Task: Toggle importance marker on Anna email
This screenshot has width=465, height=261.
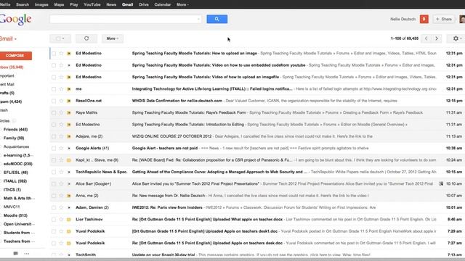Action: coord(69,196)
